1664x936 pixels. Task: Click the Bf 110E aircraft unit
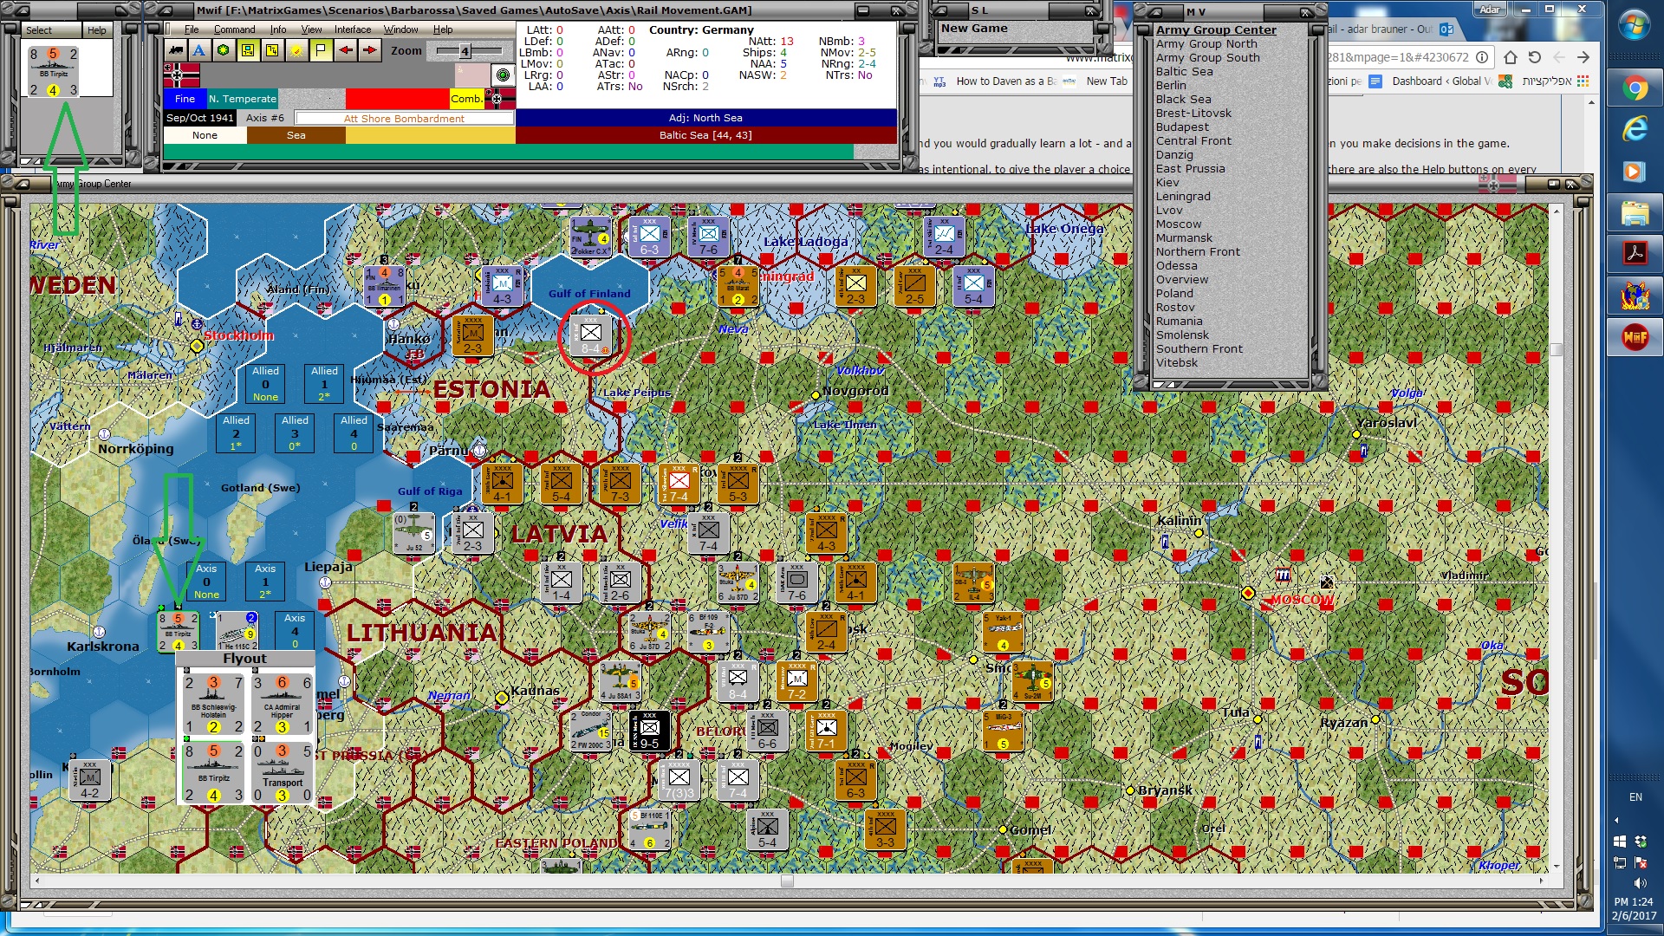pos(649,829)
